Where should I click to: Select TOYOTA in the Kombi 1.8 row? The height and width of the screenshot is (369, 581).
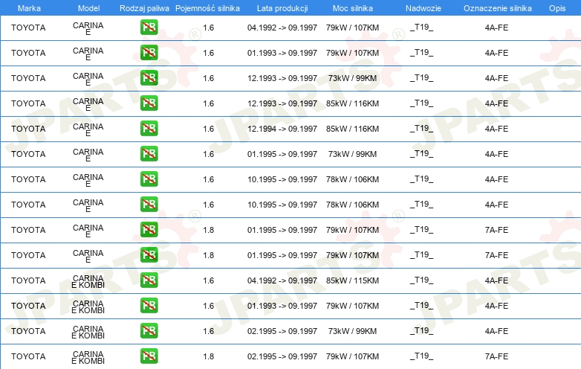coord(28,356)
